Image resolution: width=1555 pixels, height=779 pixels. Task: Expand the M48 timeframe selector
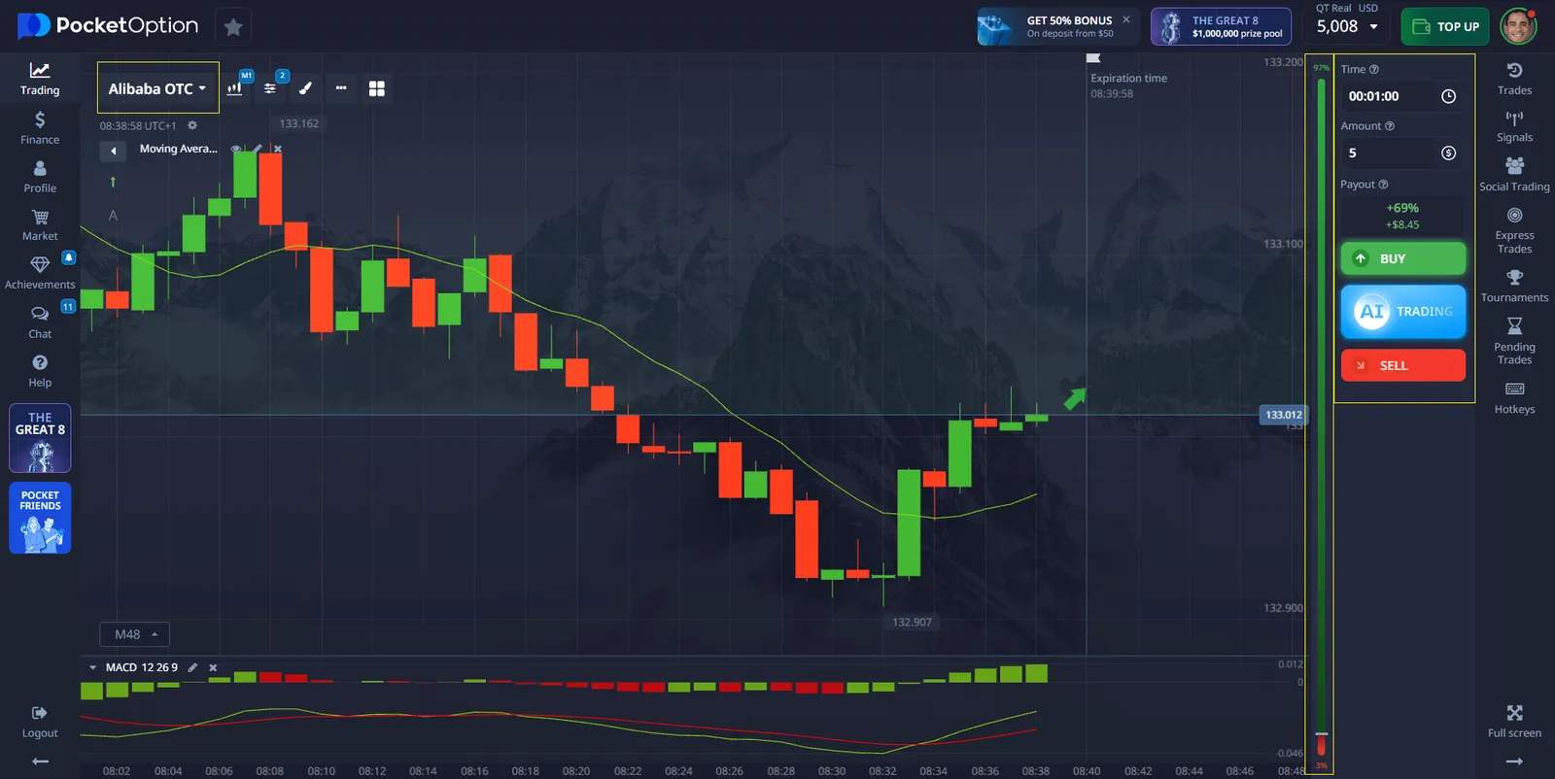[x=135, y=634]
